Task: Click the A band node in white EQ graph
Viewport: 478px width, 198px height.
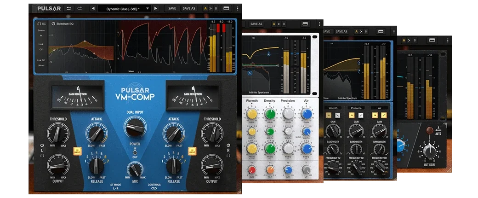Action: click(269, 54)
